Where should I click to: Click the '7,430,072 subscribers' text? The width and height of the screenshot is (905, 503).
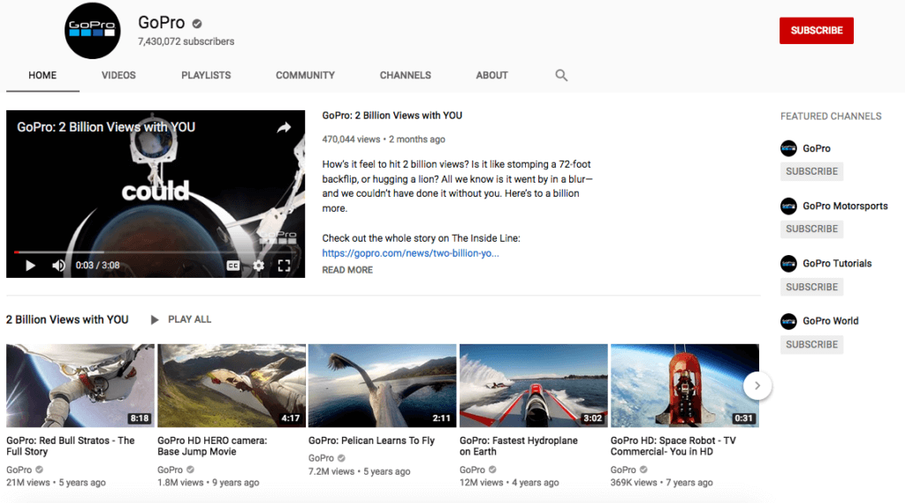(x=186, y=42)
